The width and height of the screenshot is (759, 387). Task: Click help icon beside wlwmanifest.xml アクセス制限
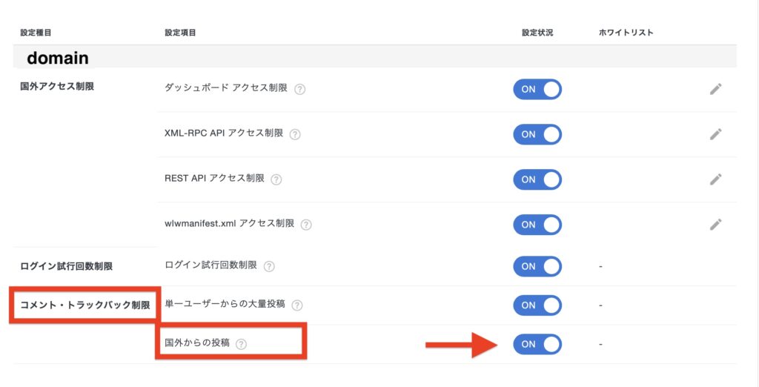(306, 225)
